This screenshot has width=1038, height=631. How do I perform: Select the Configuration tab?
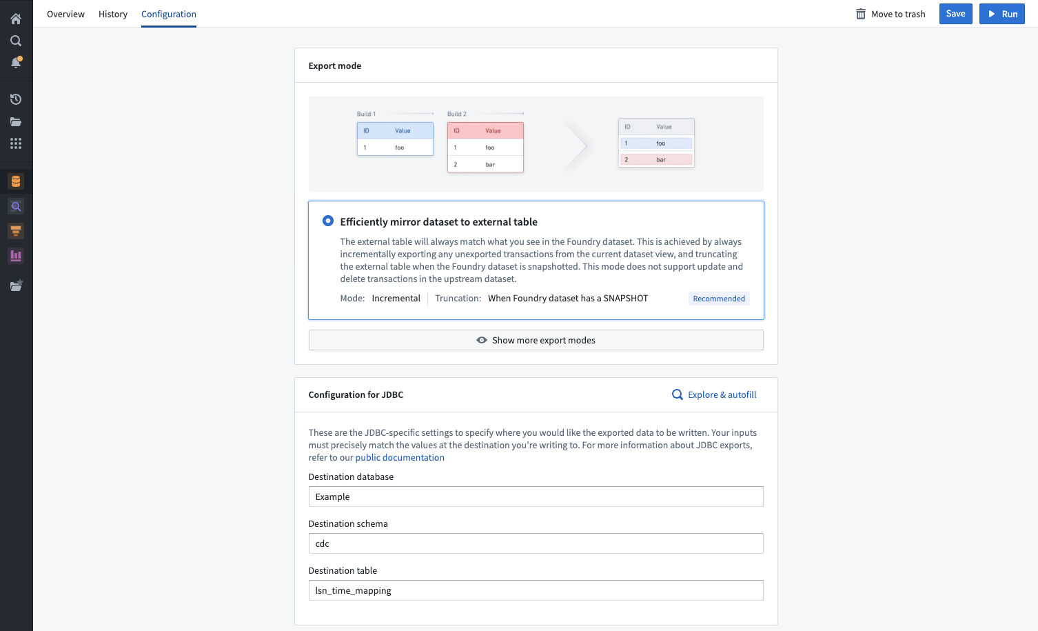169,14
